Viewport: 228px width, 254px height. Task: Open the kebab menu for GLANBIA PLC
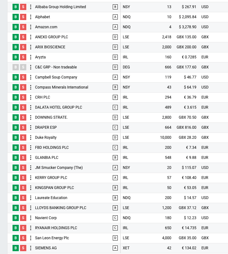click(31, 157)
